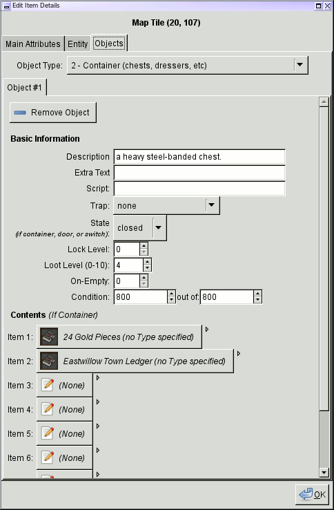Click the Remove Object button
Viewport: 334px width, 510px height.
tap(53, 113)
